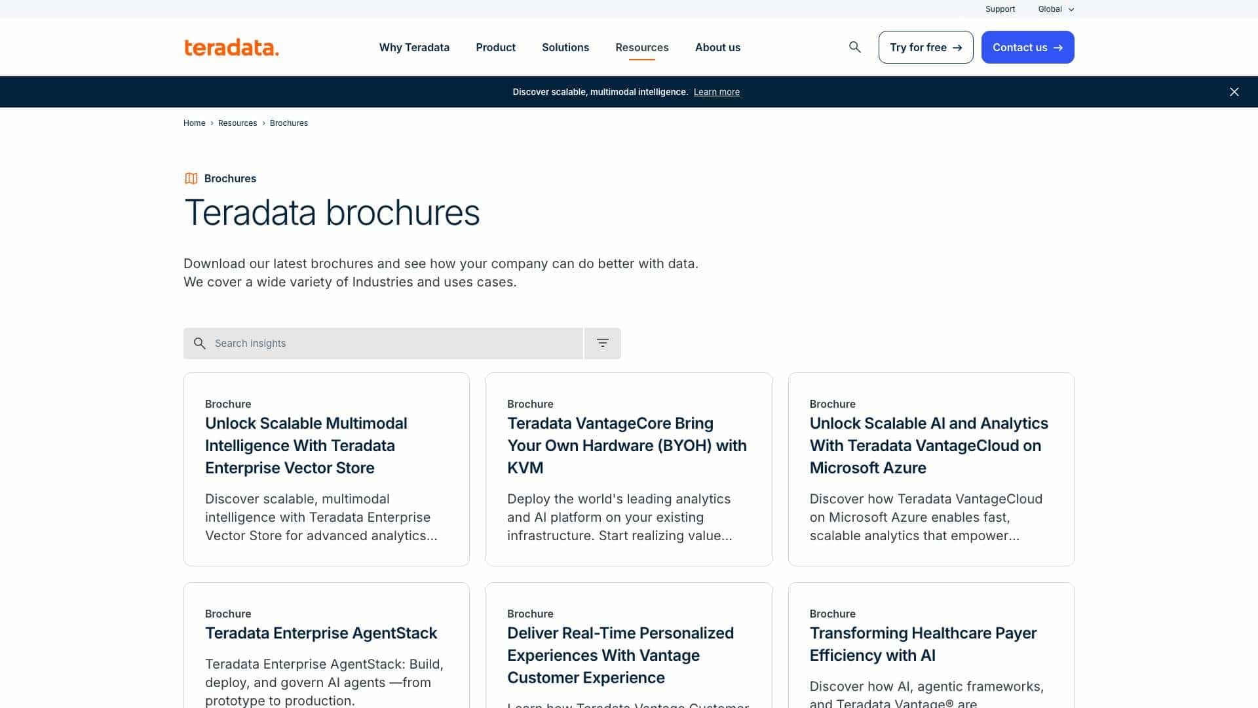
Task: Expand the Solutions navigation menu
Action: click(565, 47)
